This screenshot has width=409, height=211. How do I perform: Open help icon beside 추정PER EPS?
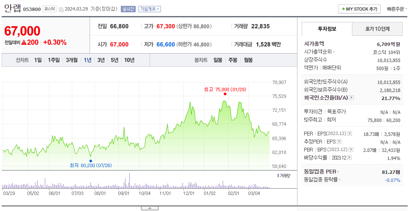click(339, 142)
